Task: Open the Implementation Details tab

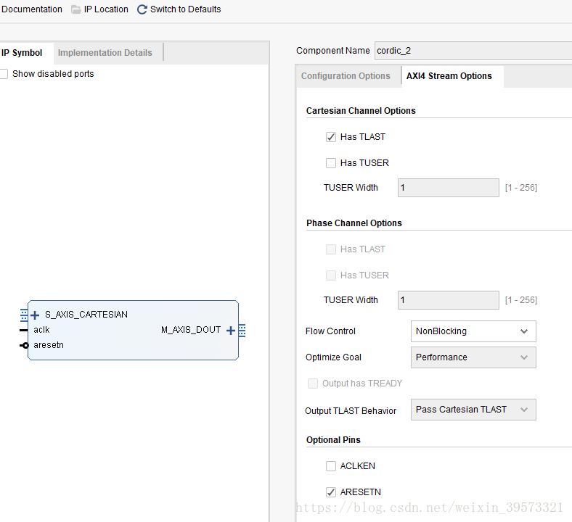Action: pos(105,53)
